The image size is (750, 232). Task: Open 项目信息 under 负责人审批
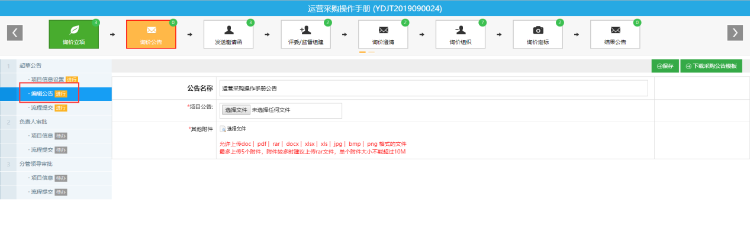click(42, 136)
